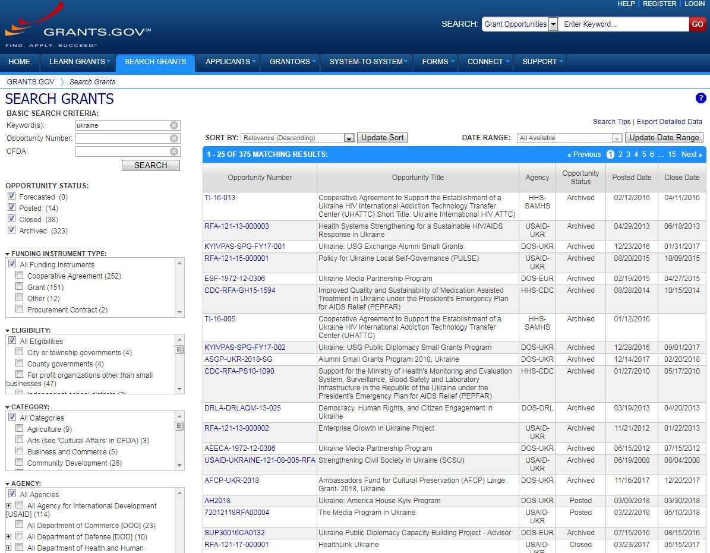
Task: Go to the Home tab
Action: pyautogui.click(x=20, y=62)
